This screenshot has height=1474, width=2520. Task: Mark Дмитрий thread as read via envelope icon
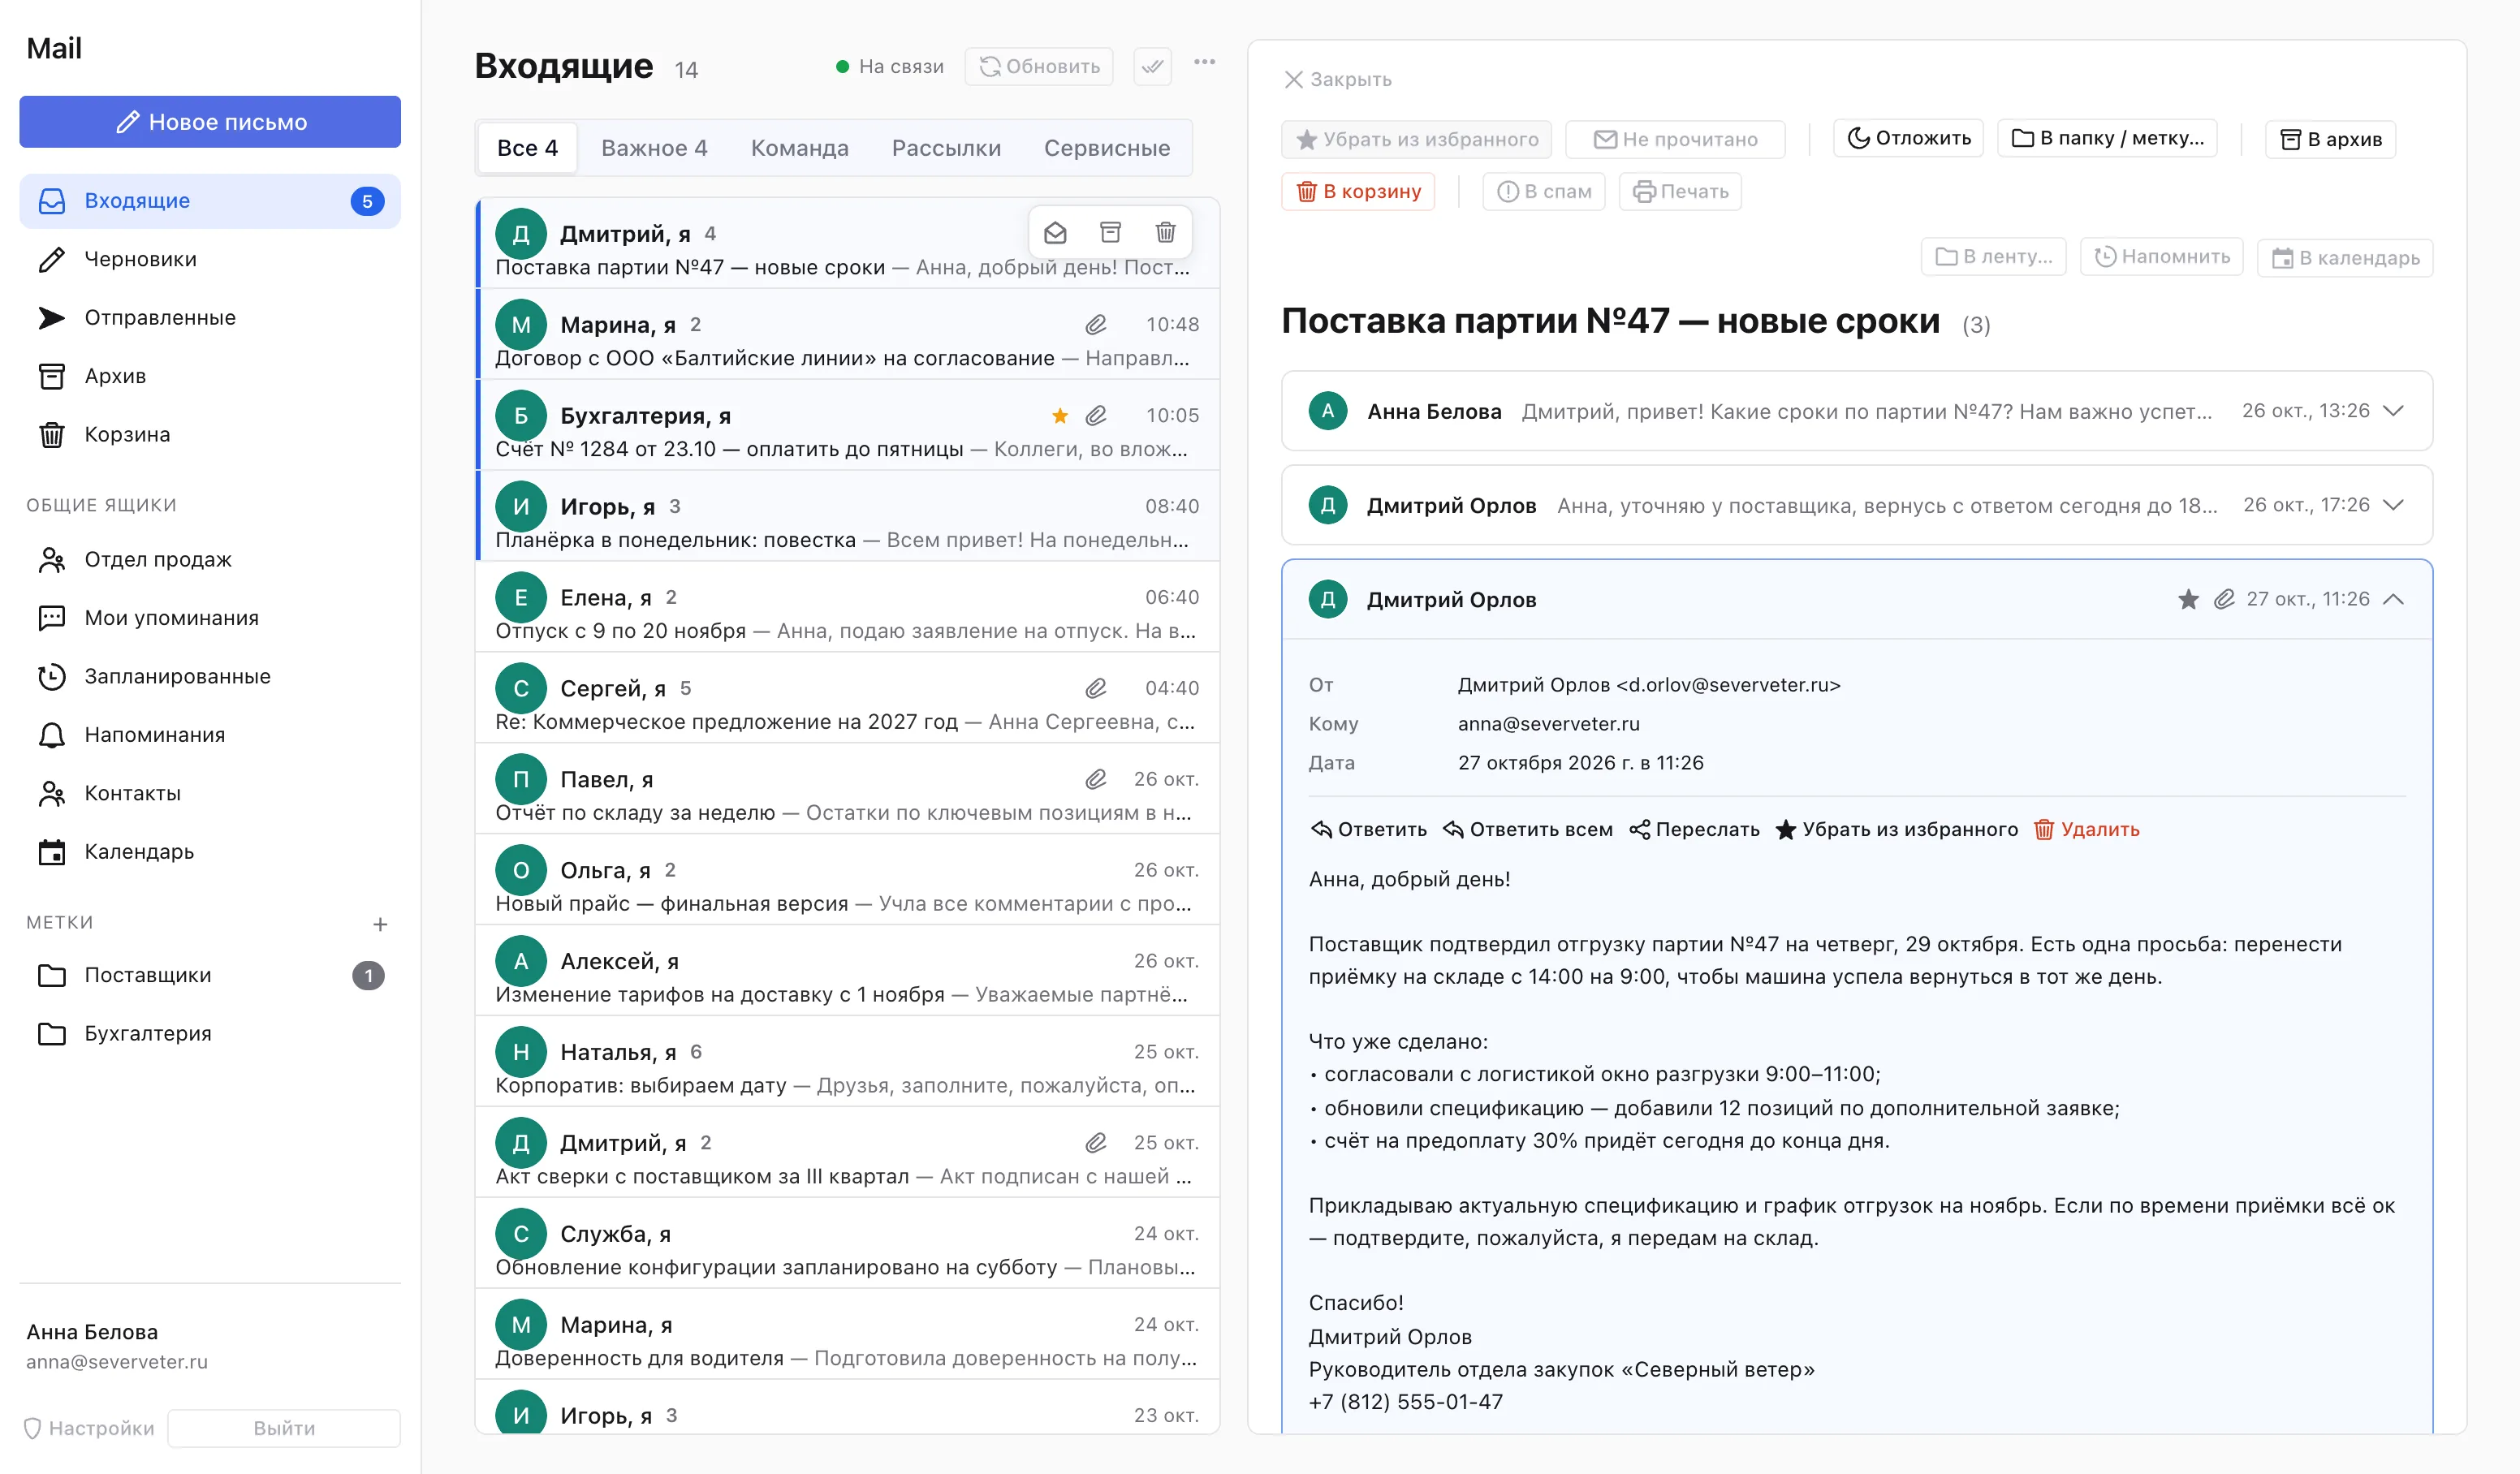coord(1055,233)
